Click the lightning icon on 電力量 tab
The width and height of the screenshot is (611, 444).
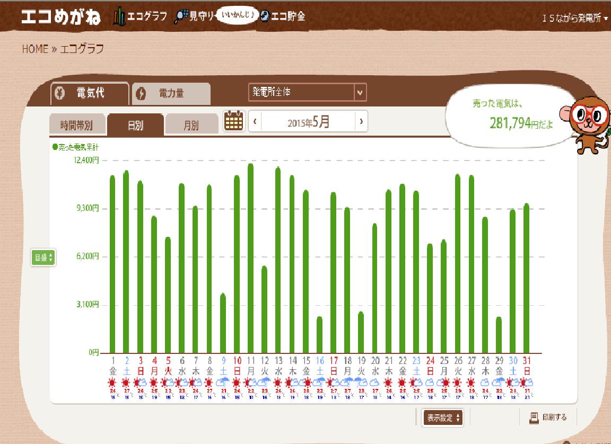click(142, 94)
